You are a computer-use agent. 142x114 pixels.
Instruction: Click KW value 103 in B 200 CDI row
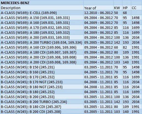pyautogui.click(x=118, y=112)
